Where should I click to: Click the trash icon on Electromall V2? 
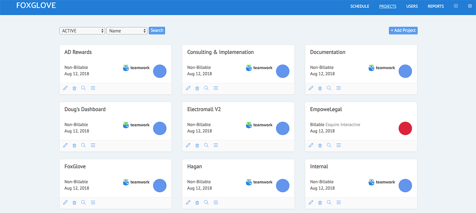[197, 145]
